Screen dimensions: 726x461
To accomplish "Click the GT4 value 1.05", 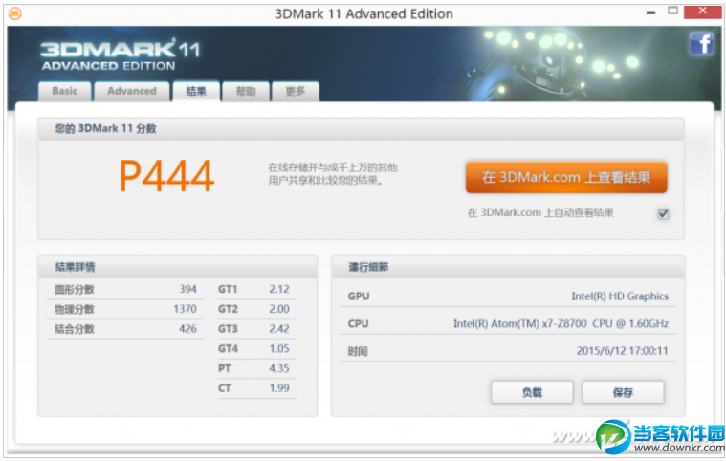I will point(279,348).
